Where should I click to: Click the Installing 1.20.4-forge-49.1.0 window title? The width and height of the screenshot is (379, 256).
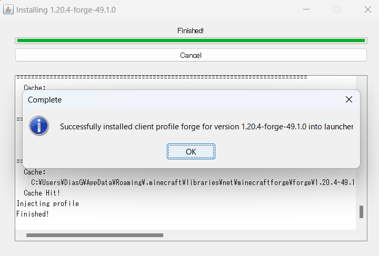pyautogui.click(x=66, y=9)
